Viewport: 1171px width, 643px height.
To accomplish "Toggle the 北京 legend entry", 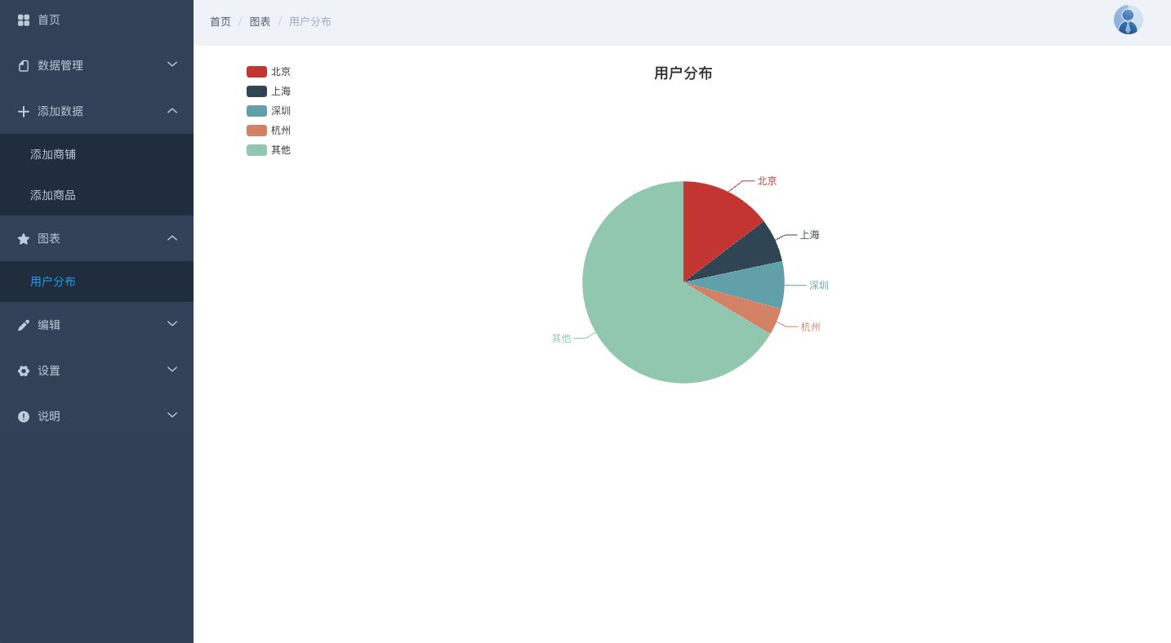I will pos(269,72).
